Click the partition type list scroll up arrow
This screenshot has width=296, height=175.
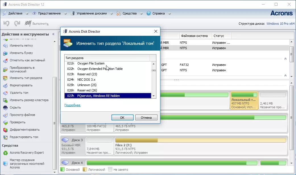click(154, 64)
